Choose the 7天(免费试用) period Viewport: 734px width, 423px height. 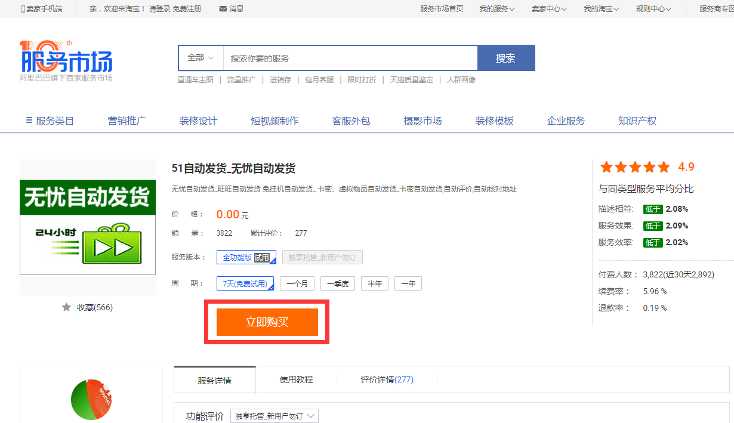[x=245, y=283]
